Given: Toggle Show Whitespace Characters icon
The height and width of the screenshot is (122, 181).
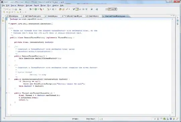Looking at the screenshot, I should pos(86,9).
